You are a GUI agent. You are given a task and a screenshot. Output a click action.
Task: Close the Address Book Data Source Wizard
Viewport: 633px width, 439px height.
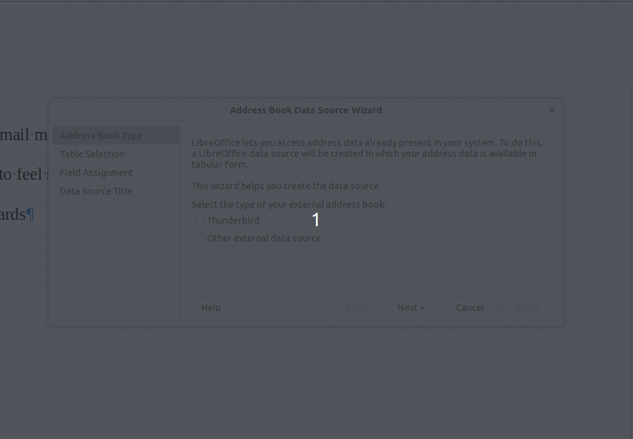(x=551, y=110)
